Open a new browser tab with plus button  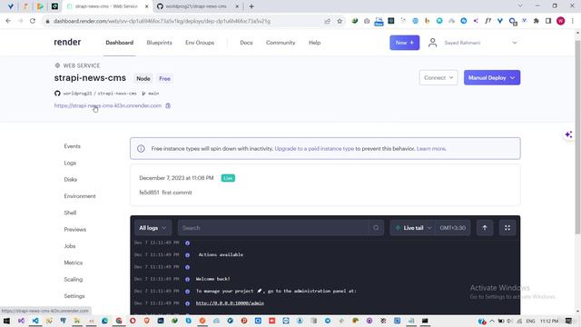tap(251, 6)
